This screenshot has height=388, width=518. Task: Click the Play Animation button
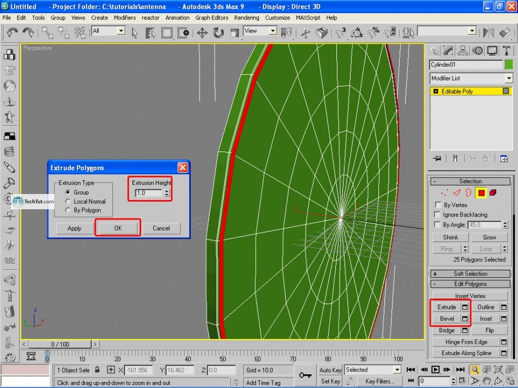click(436, 369)
